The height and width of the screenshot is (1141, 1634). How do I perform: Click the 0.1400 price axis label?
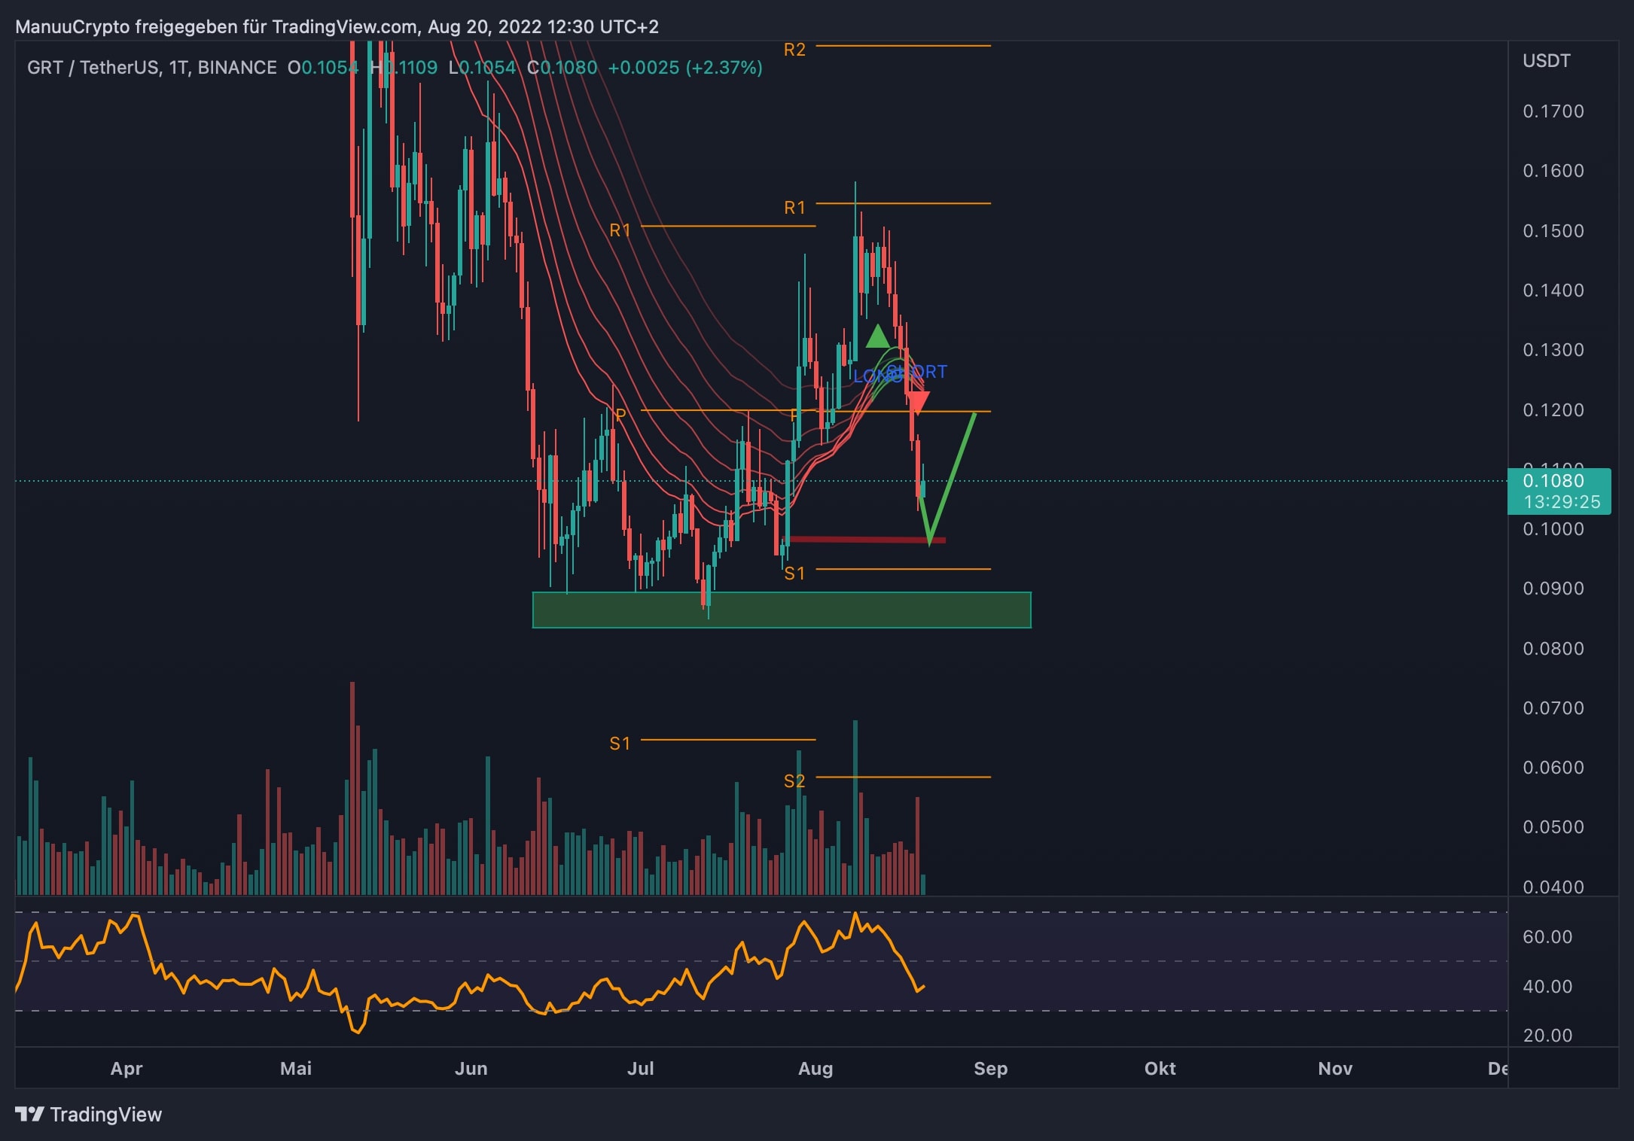click(x=1553, y=291)
